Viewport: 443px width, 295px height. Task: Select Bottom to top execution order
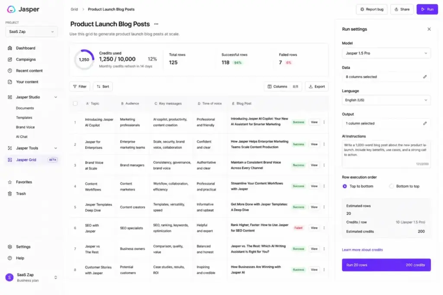coord(391,186)
